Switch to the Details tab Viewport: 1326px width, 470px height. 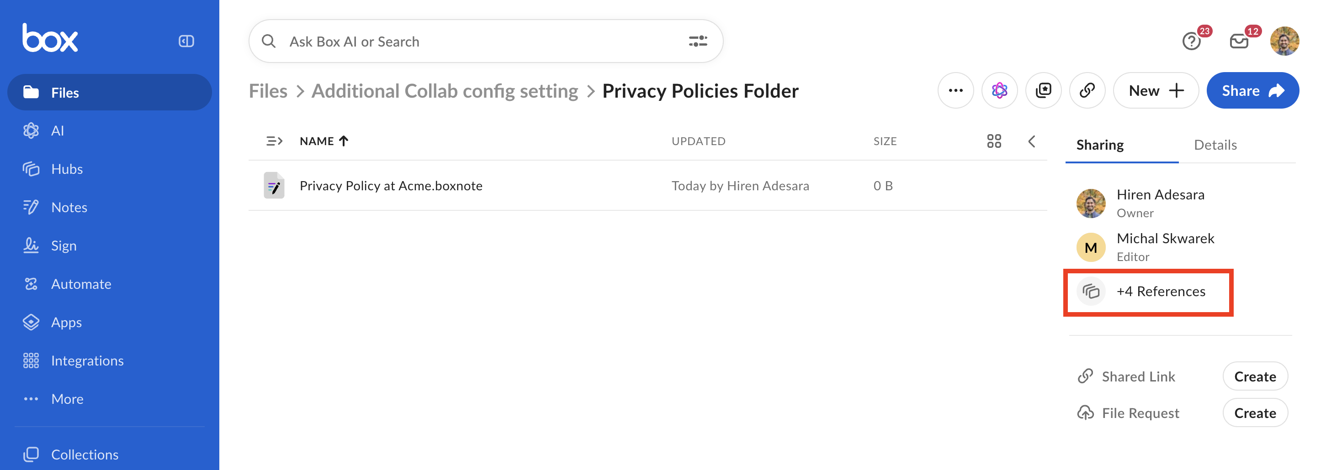click(x=1215, y=145)
